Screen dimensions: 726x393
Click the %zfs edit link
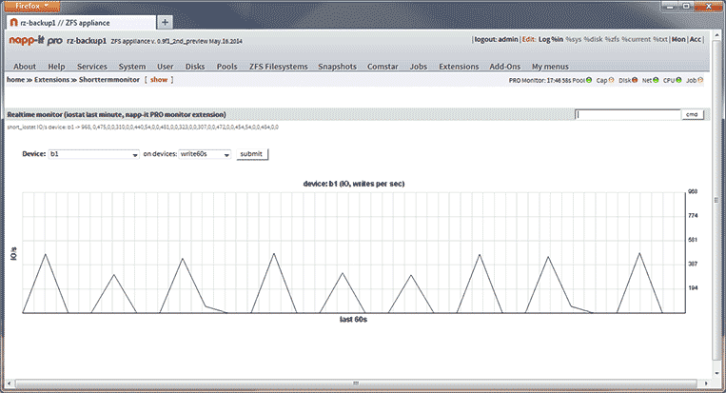click(612, 39)
